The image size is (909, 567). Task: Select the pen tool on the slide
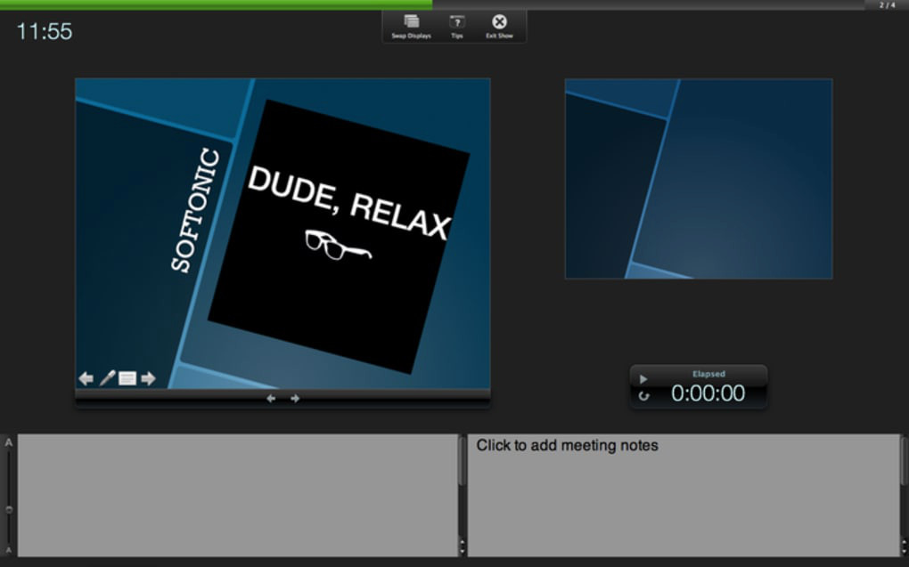(x=107, y=378)
